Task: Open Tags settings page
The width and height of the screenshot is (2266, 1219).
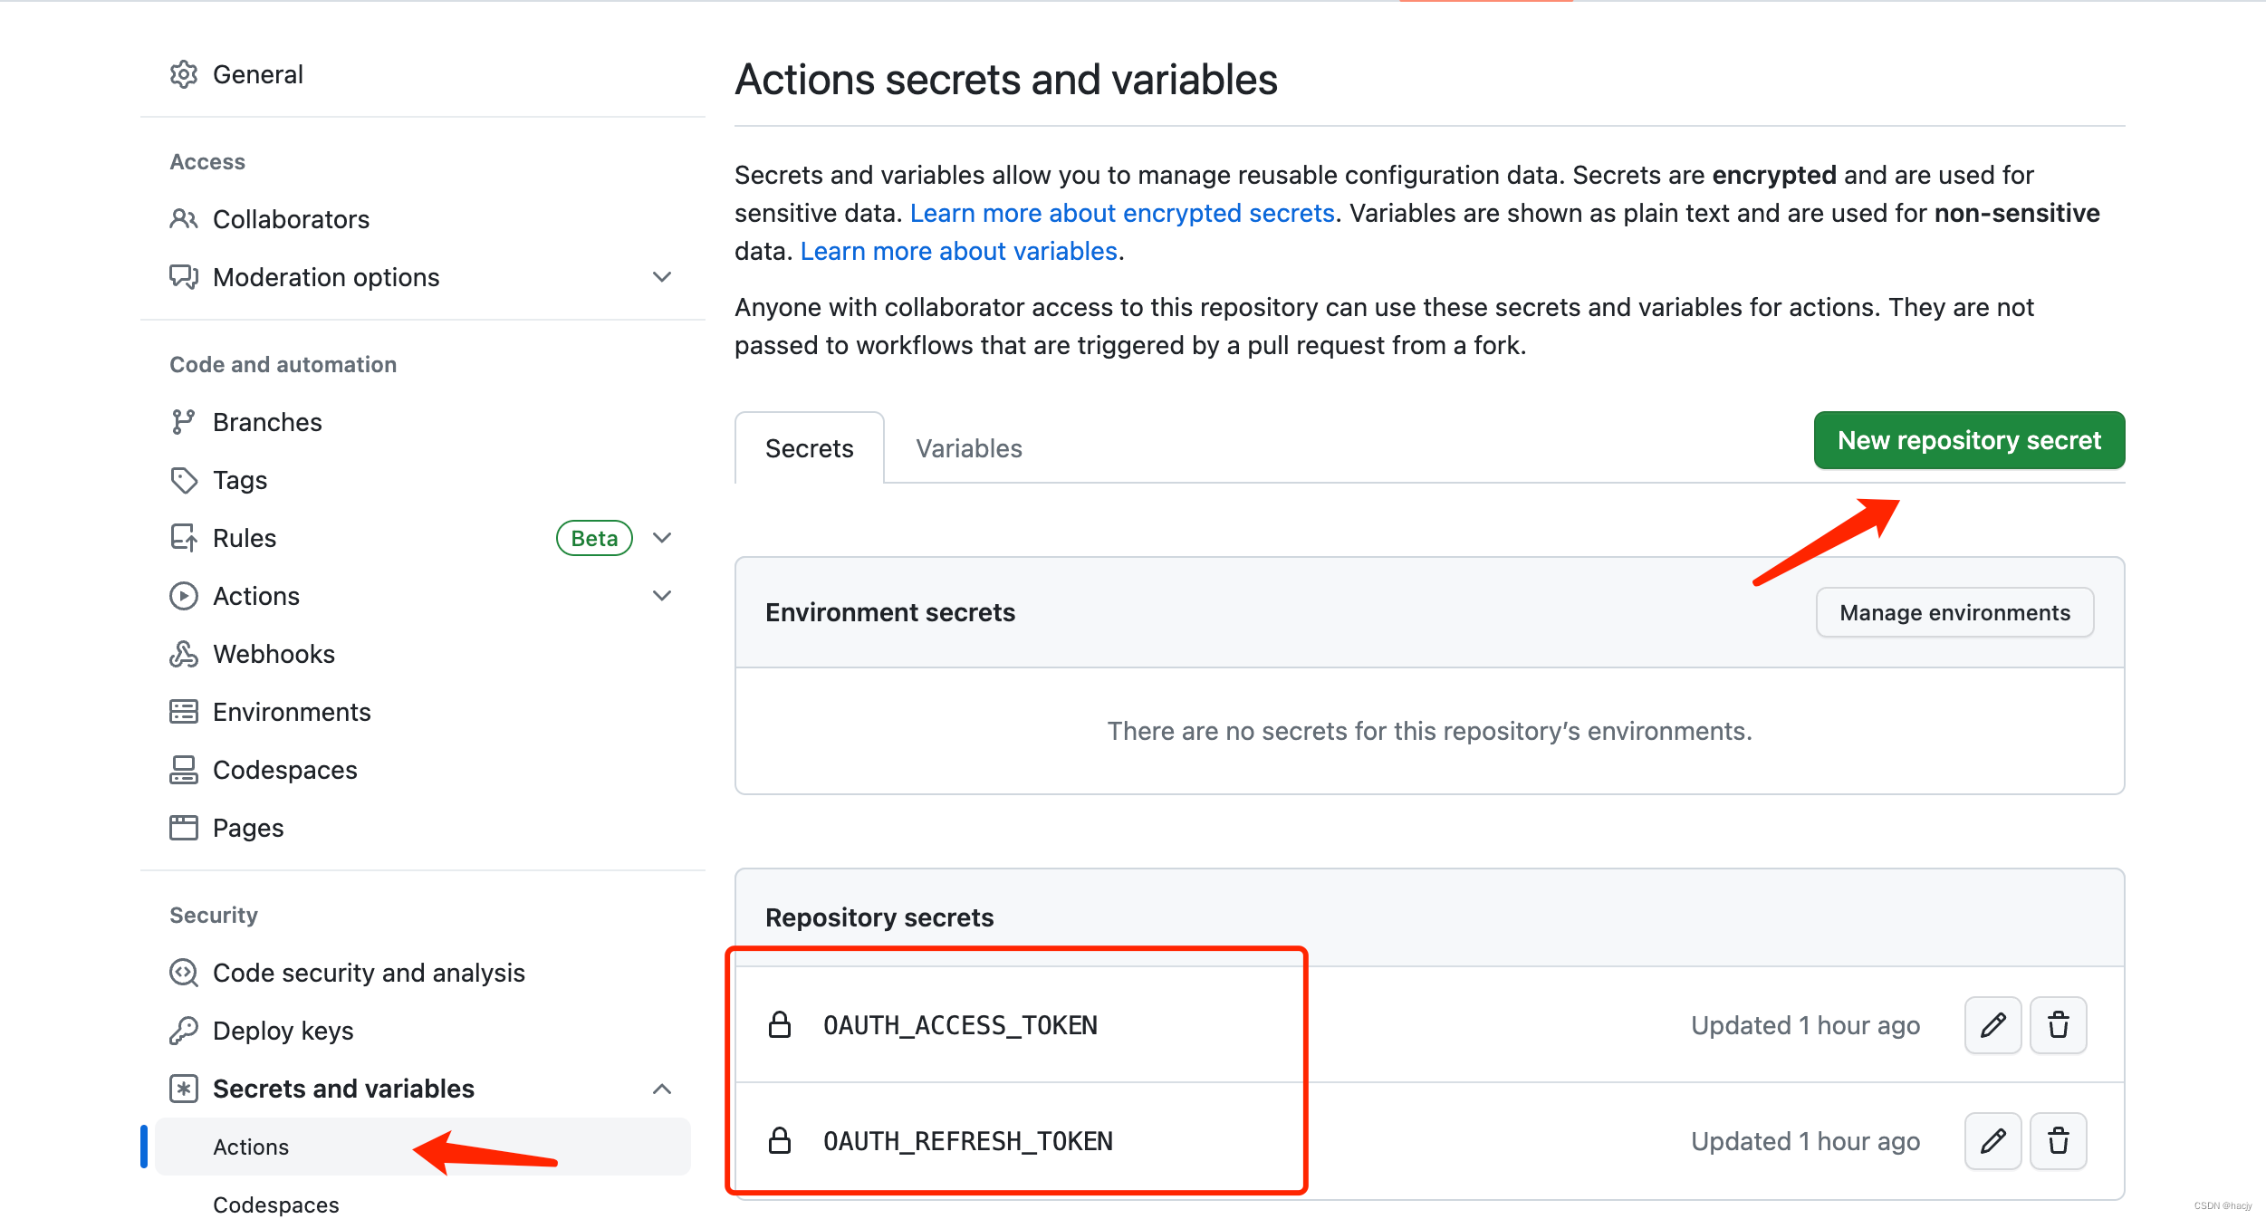Action: click(x=240, y=480)
